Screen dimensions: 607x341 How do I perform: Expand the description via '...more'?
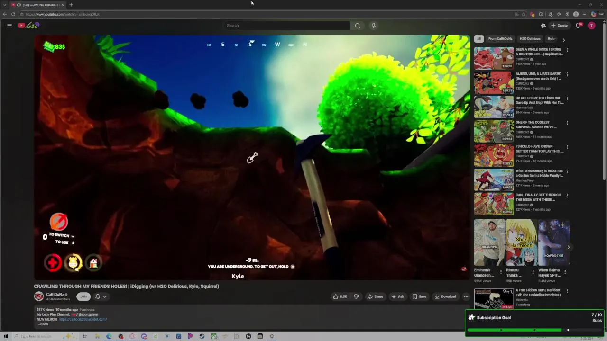(43, 324)
